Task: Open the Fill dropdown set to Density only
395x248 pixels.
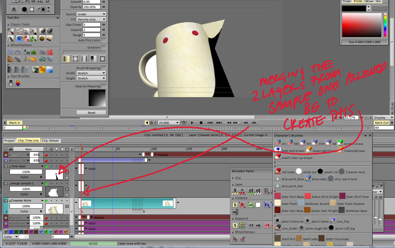Action: pyautogui.click(x=91, y=19)
